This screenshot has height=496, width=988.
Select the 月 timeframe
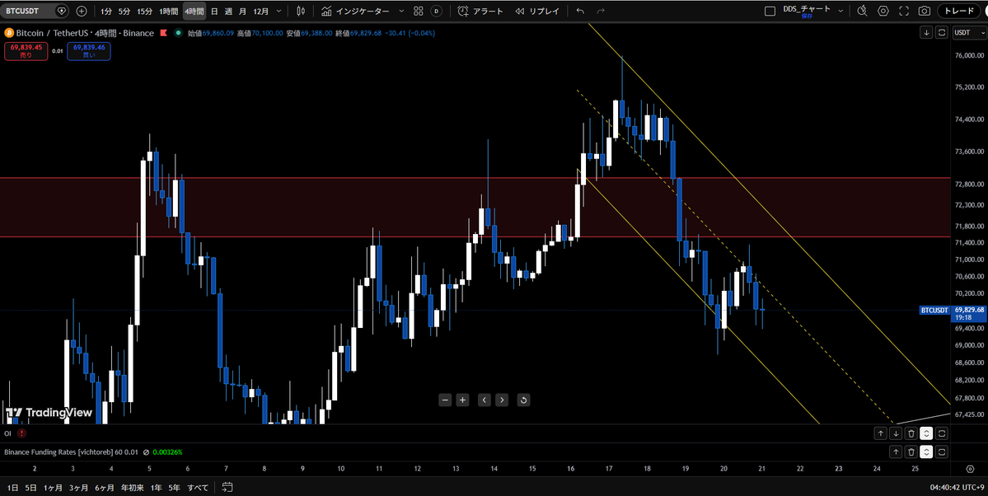click(x=242, y=12)
